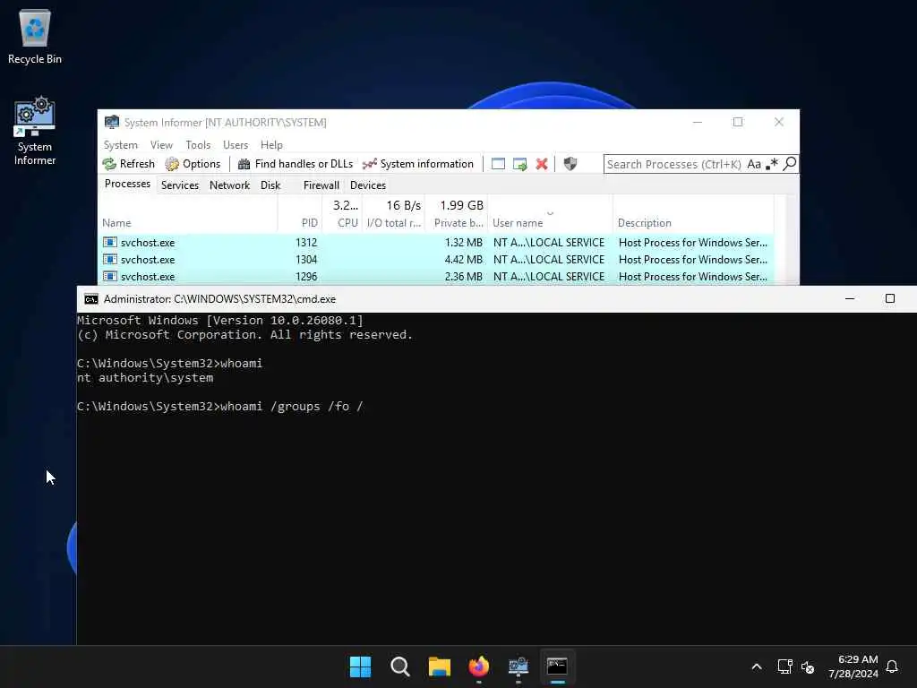
Task: Open File Explorer from the taskbar
Action: coord(439,666)
